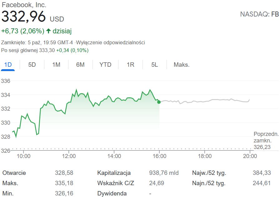Click the green up arrow beside dzisiaj
The width and height of the screenshot is (280, 197).
click(48, 31)
